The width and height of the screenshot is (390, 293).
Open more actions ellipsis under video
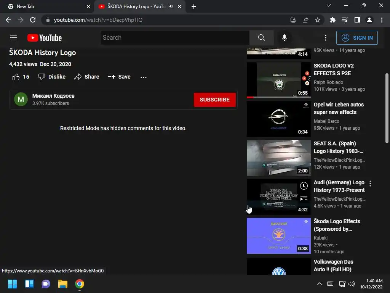click(144, 77)
